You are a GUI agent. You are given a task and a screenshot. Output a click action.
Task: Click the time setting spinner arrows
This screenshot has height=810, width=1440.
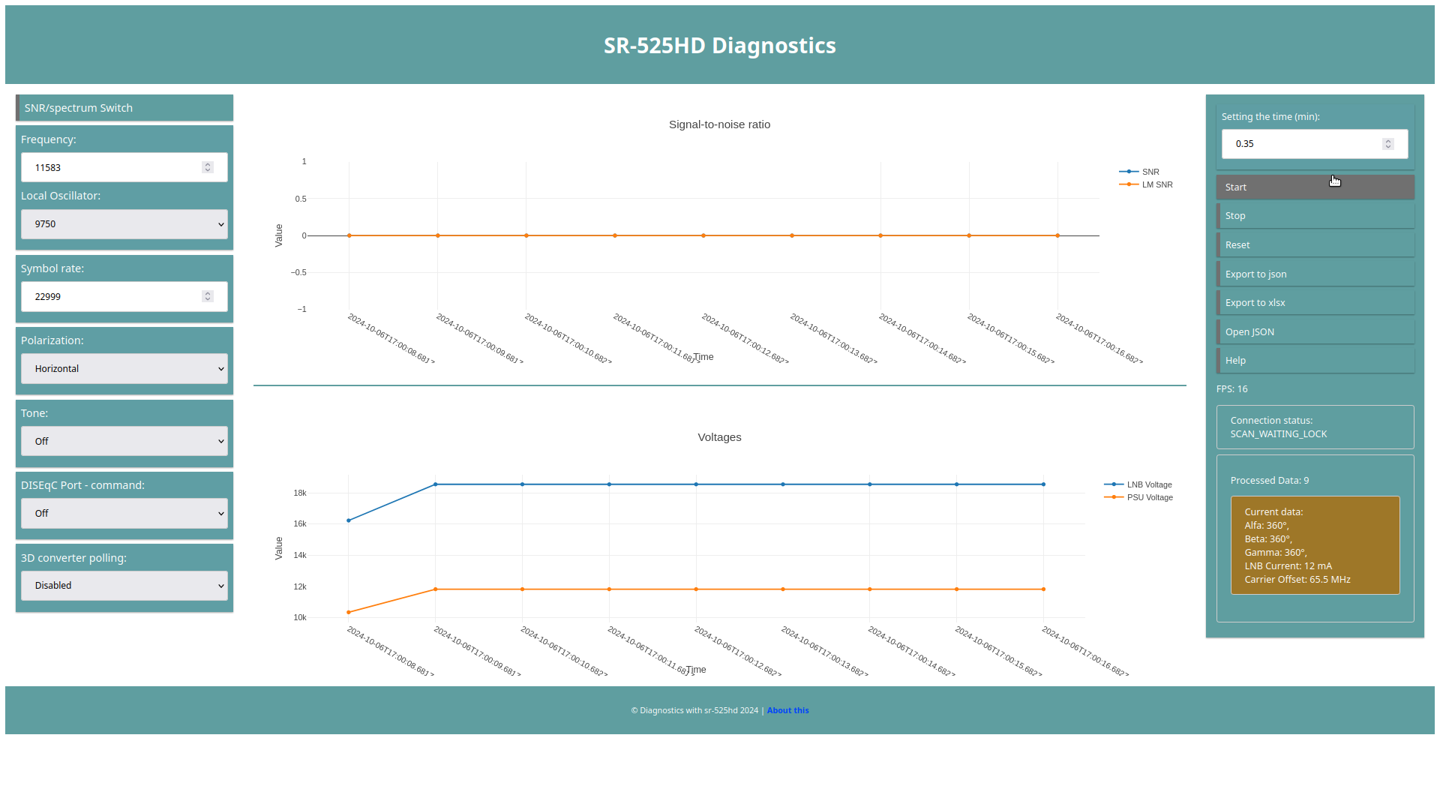coord(1388,144)
